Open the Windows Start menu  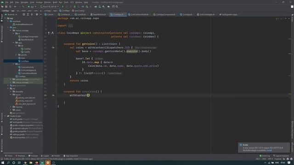pyautogui.click(x=3, y=163)
